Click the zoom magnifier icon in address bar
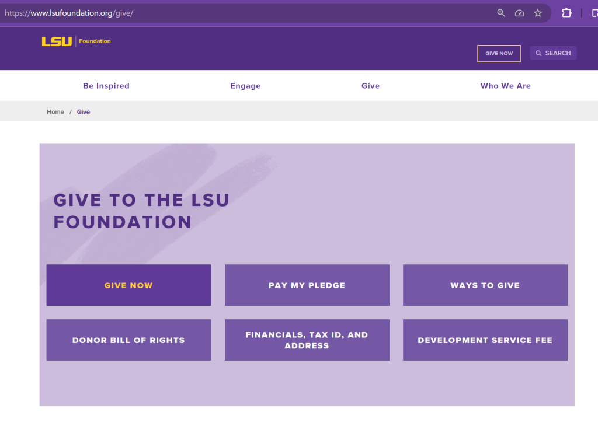598x423 pixels. (x=501, y=13)
